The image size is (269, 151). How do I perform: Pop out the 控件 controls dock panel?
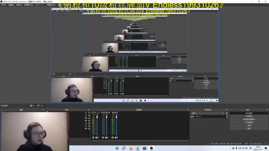pos(267,110)
